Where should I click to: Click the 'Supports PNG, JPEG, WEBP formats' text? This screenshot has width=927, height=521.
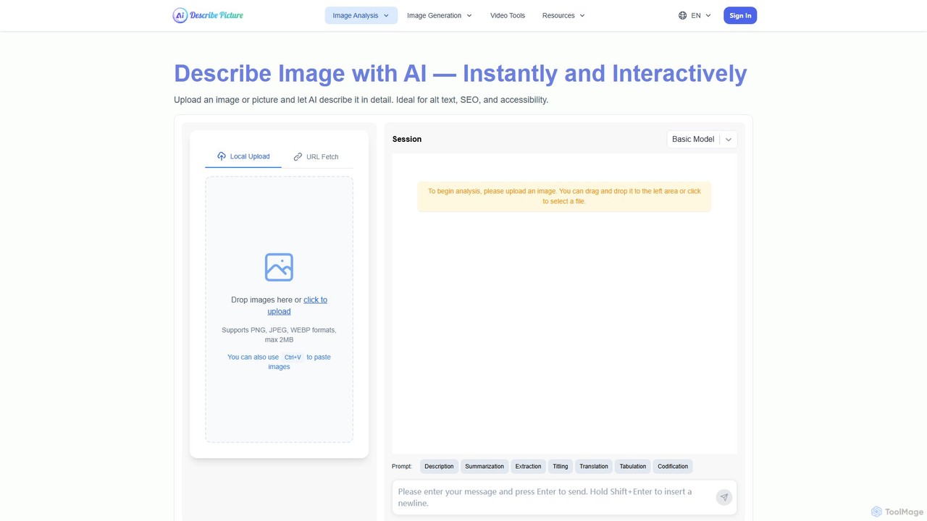tap(279, 334)
